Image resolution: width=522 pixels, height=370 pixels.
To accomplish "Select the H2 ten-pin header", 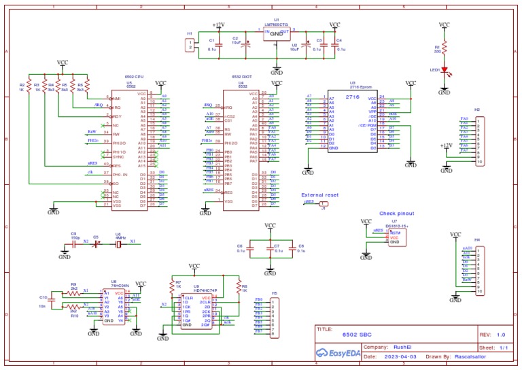I will [480, 141].
